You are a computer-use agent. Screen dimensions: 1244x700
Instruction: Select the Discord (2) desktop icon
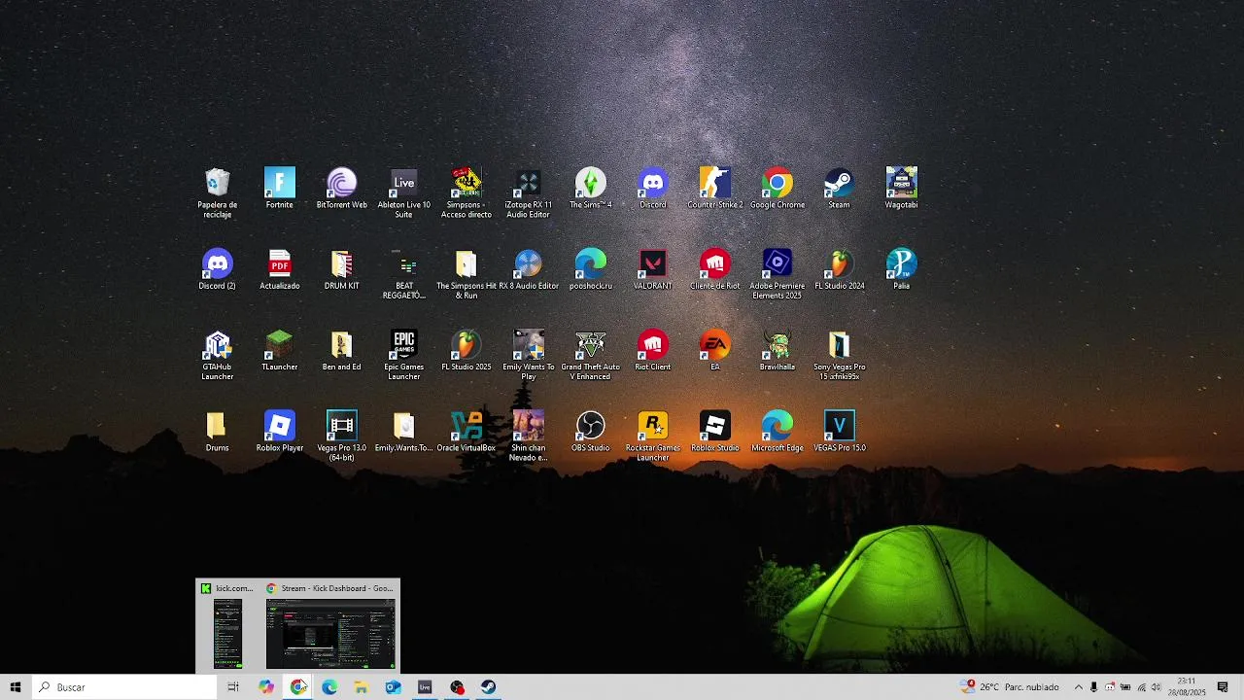[218, 269]
